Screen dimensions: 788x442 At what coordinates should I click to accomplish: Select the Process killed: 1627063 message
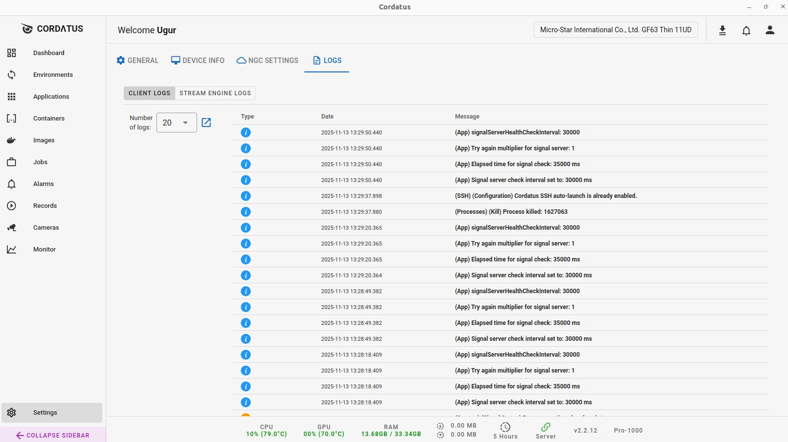(x=511, y=212)
